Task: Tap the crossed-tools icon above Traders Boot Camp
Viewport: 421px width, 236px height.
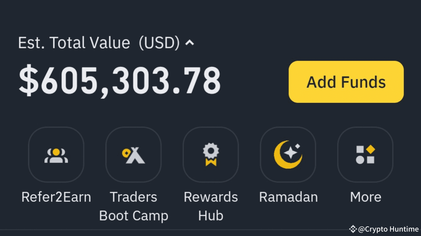Action: click(x=133, y=155)
